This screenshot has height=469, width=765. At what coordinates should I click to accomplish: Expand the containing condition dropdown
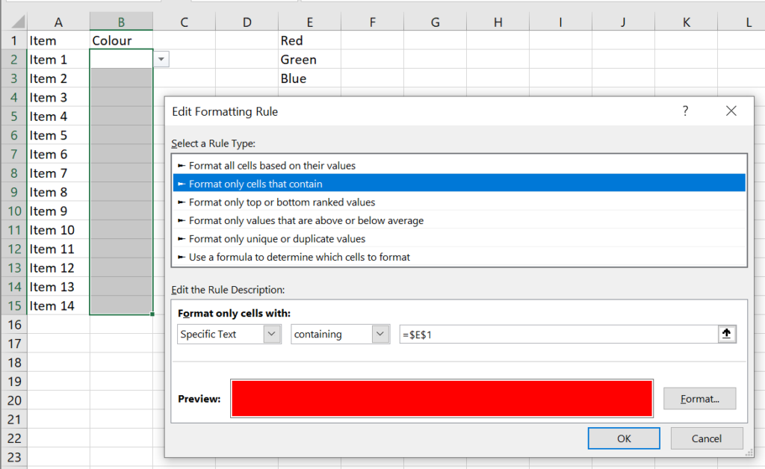coord(381,335)
